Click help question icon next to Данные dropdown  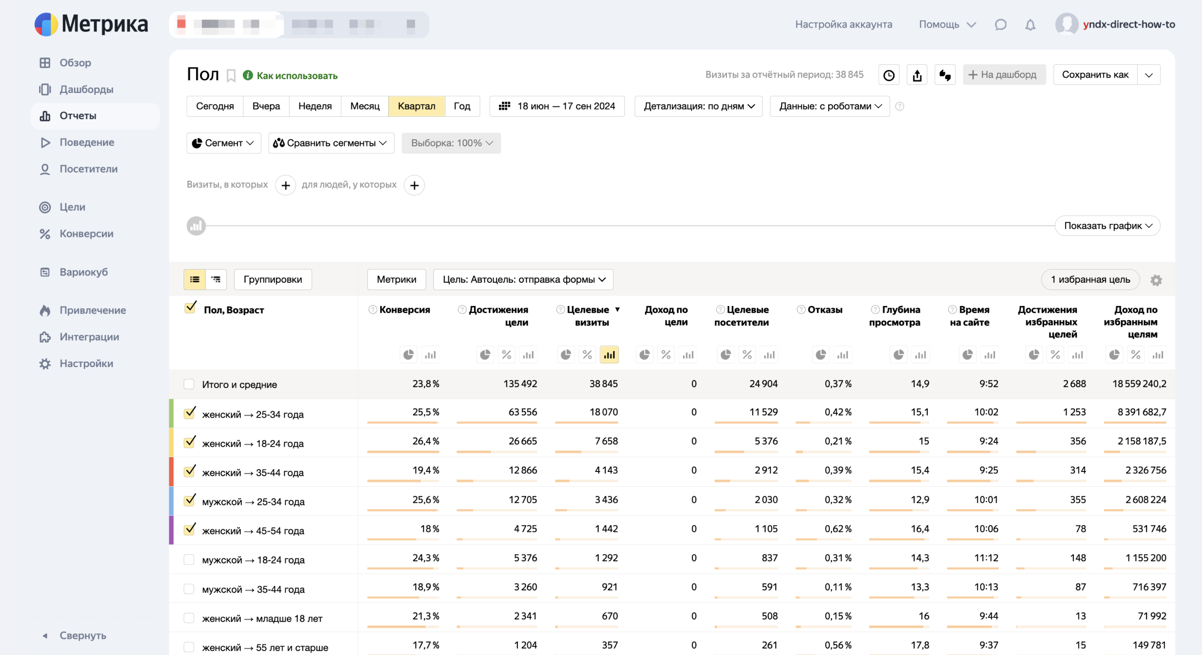point(900,106)
